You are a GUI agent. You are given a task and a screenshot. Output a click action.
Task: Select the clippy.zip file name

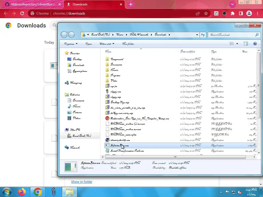point(116,97)
